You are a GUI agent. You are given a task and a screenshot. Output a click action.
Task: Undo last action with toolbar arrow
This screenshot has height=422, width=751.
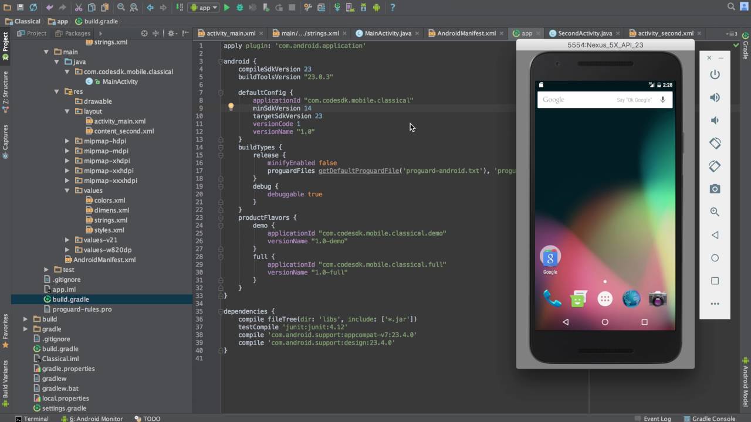coord(49,8)
